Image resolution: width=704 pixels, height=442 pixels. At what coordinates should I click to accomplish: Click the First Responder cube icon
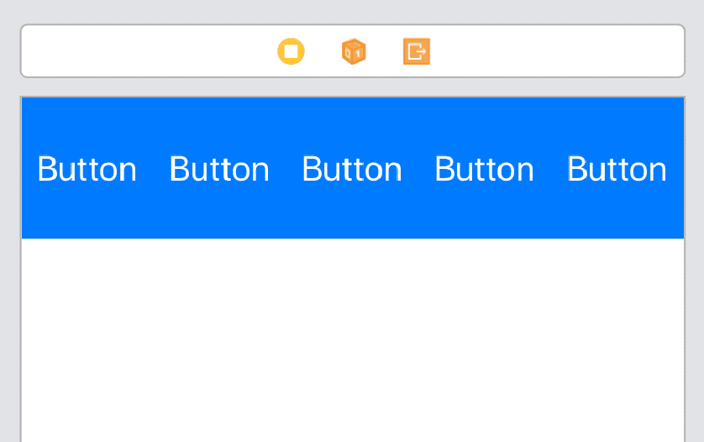click(354, 51)
